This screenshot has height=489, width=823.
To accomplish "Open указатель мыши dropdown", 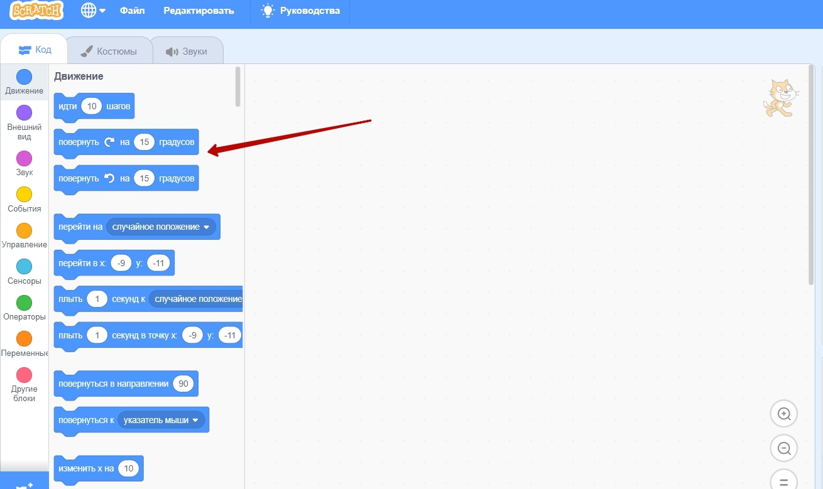I will coord(161,420).
